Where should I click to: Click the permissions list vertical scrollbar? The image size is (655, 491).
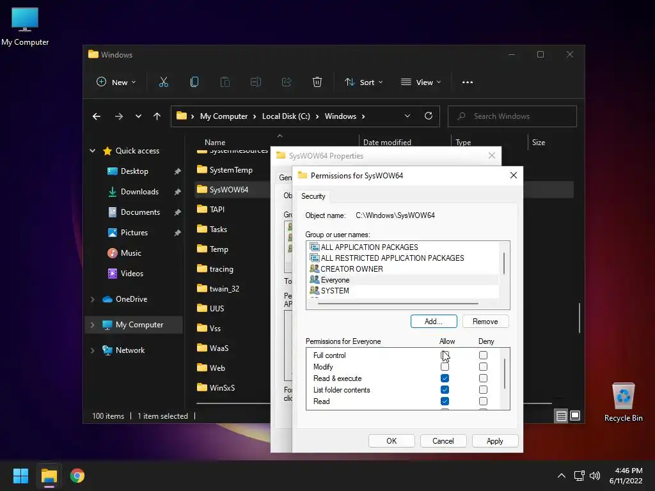[505, 373]
